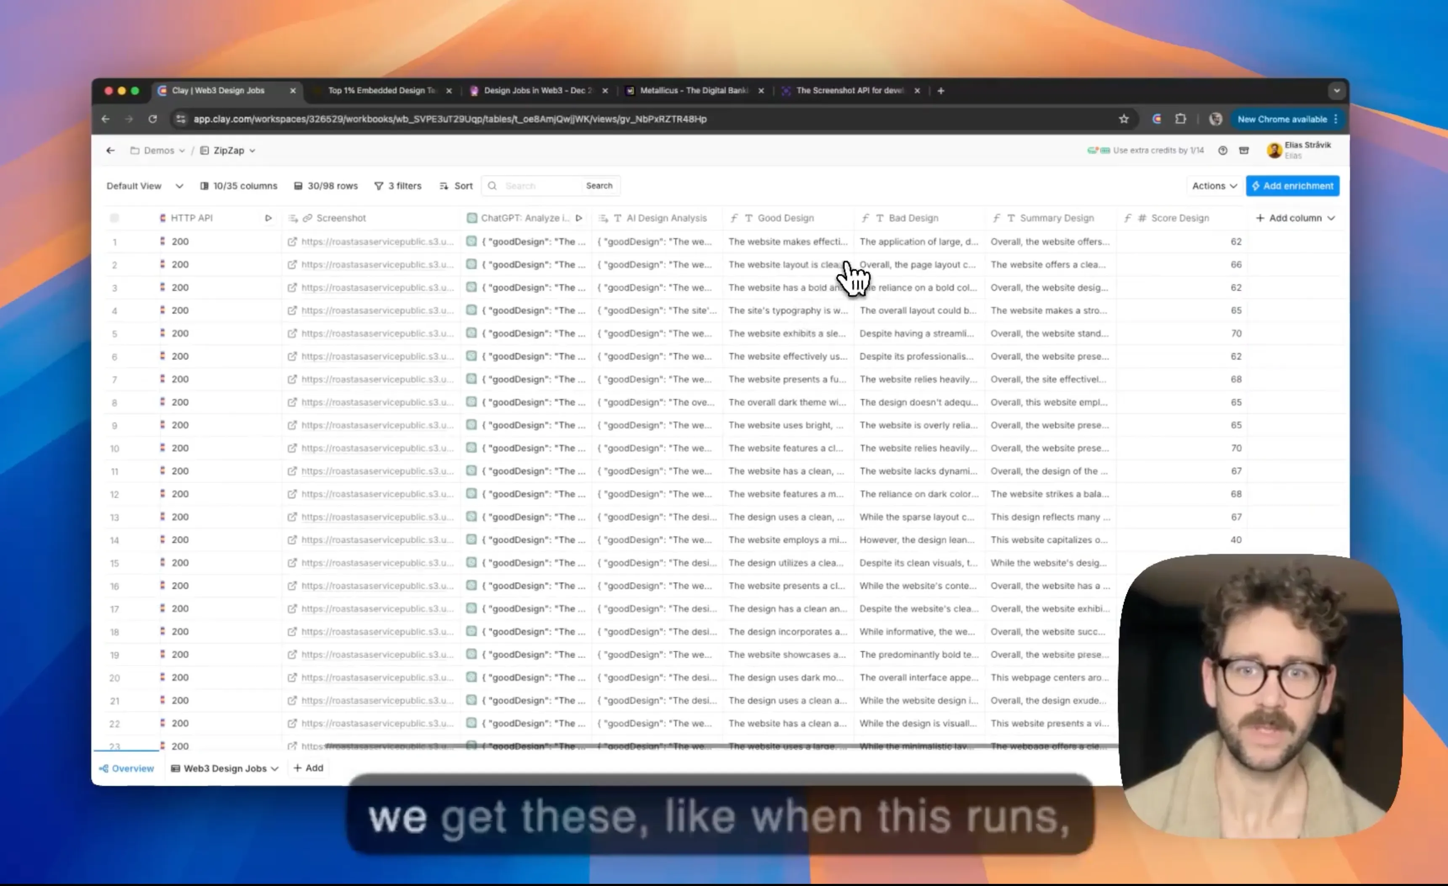Run the ChatGPT Analyze column play icon
The height and width of the screenshot is (886, 1448).
pyautogui.click(x=579, y=218)
